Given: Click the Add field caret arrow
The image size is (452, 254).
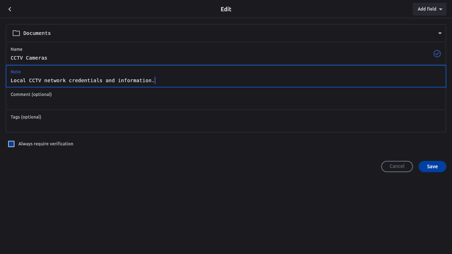Looking at the screenshot, I should pyautogui.click(x=441, y=9).
